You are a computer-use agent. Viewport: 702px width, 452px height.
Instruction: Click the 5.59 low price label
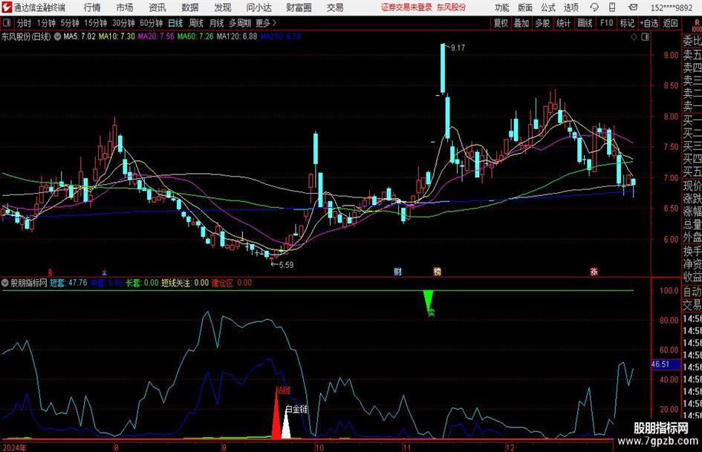(286, 265)
